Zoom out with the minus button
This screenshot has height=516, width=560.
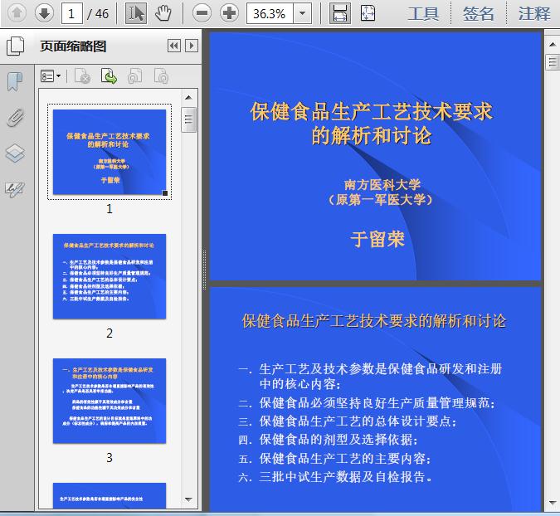[202, 13]
